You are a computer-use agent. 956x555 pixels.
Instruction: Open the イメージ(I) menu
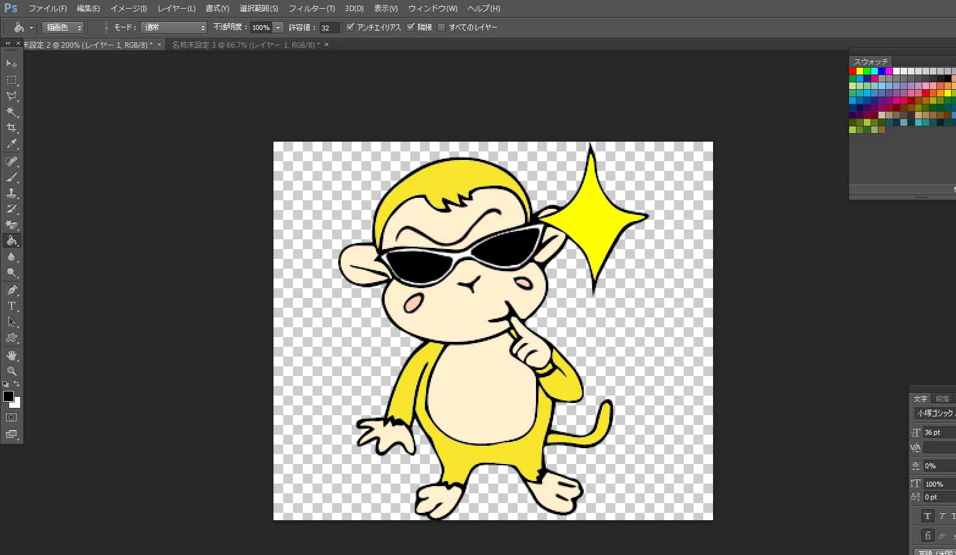[x=128, y=9]
